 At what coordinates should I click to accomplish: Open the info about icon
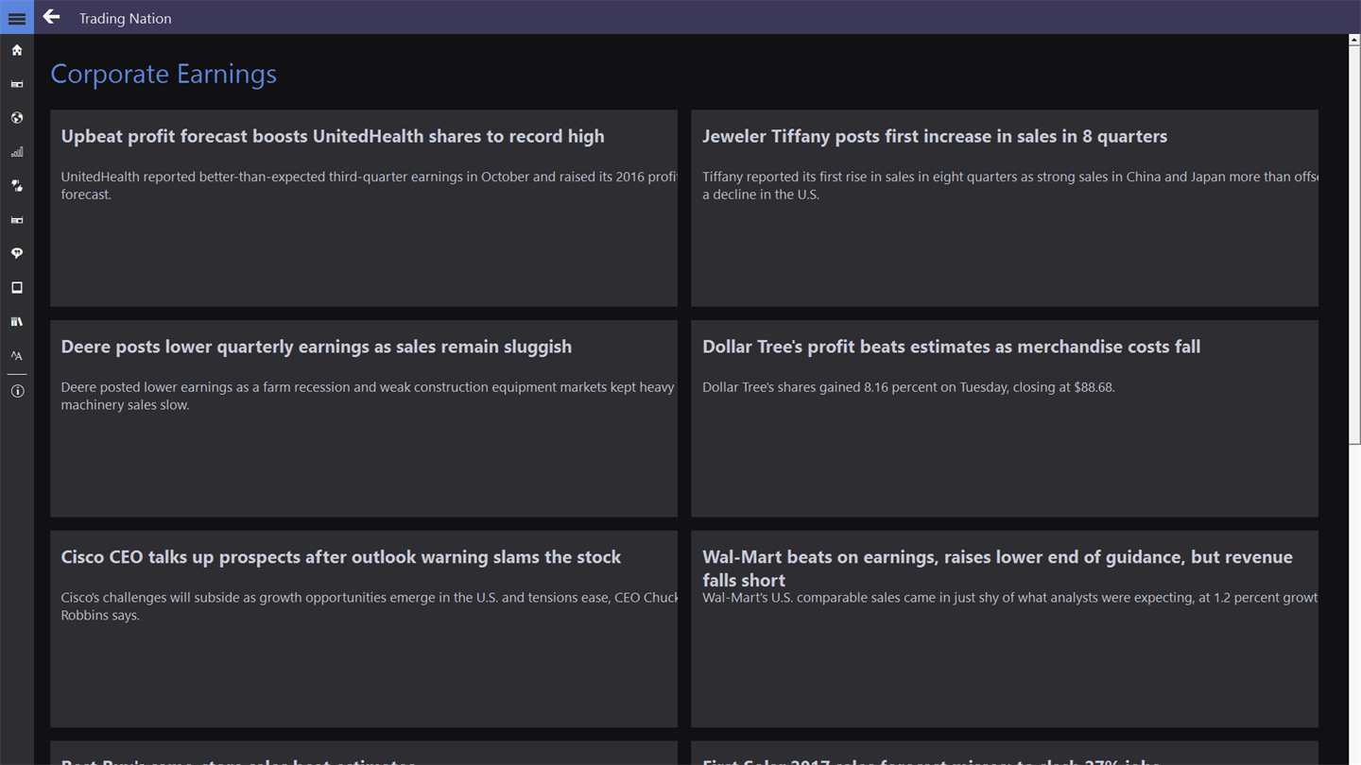[x=17, y=391]
